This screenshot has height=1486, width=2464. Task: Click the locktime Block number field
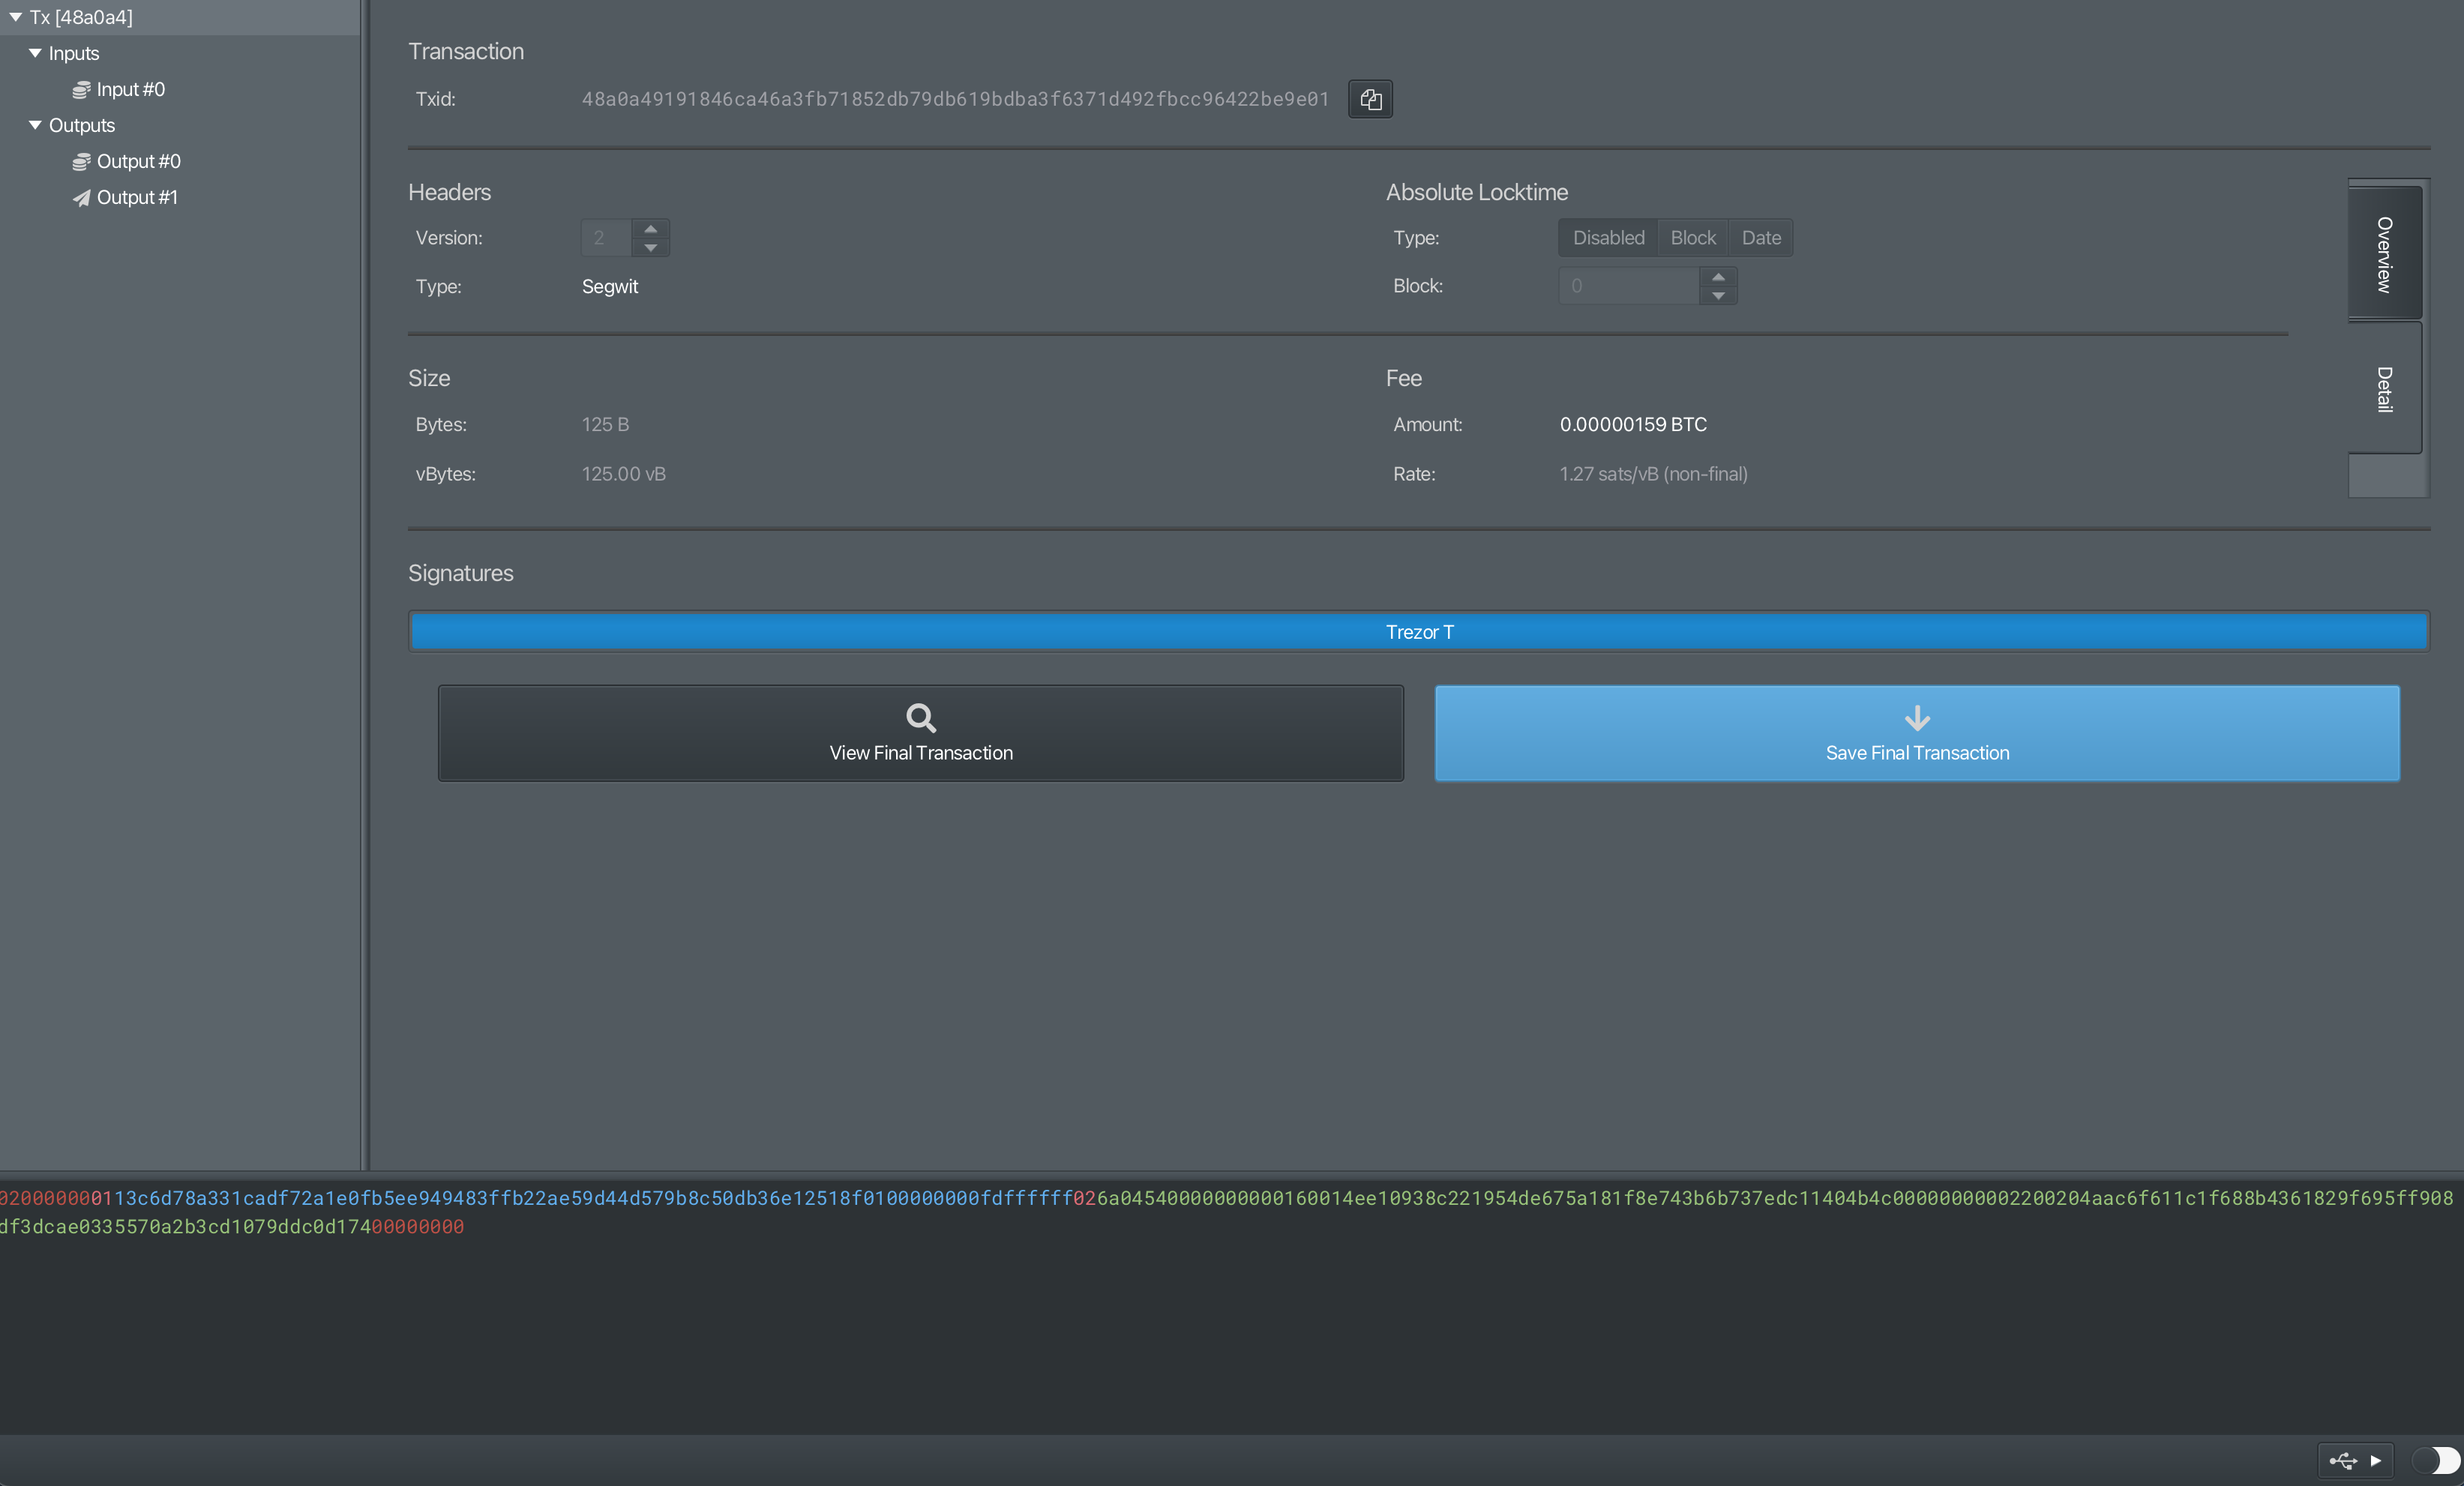point(1628,286)
